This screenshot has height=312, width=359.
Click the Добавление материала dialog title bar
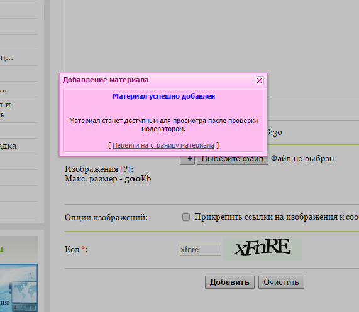158,80
